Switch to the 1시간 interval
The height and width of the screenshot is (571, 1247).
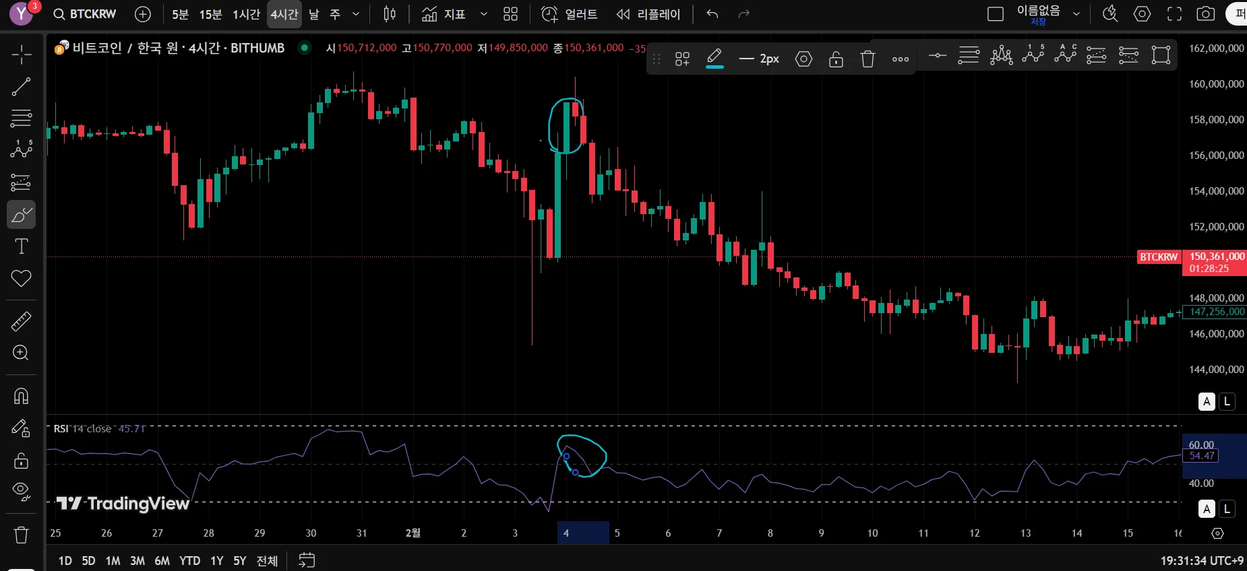point(246,14)
